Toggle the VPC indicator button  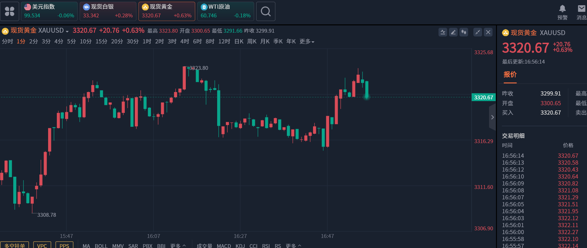tap(42, 245)
